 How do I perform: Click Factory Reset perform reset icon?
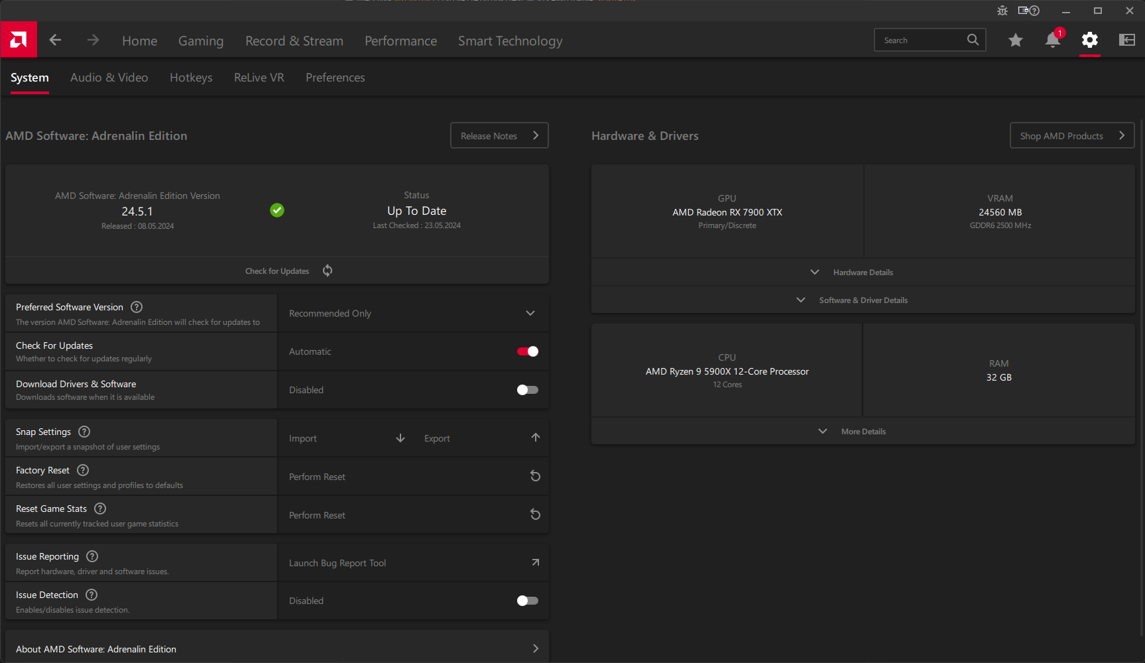tap(536, 476)
